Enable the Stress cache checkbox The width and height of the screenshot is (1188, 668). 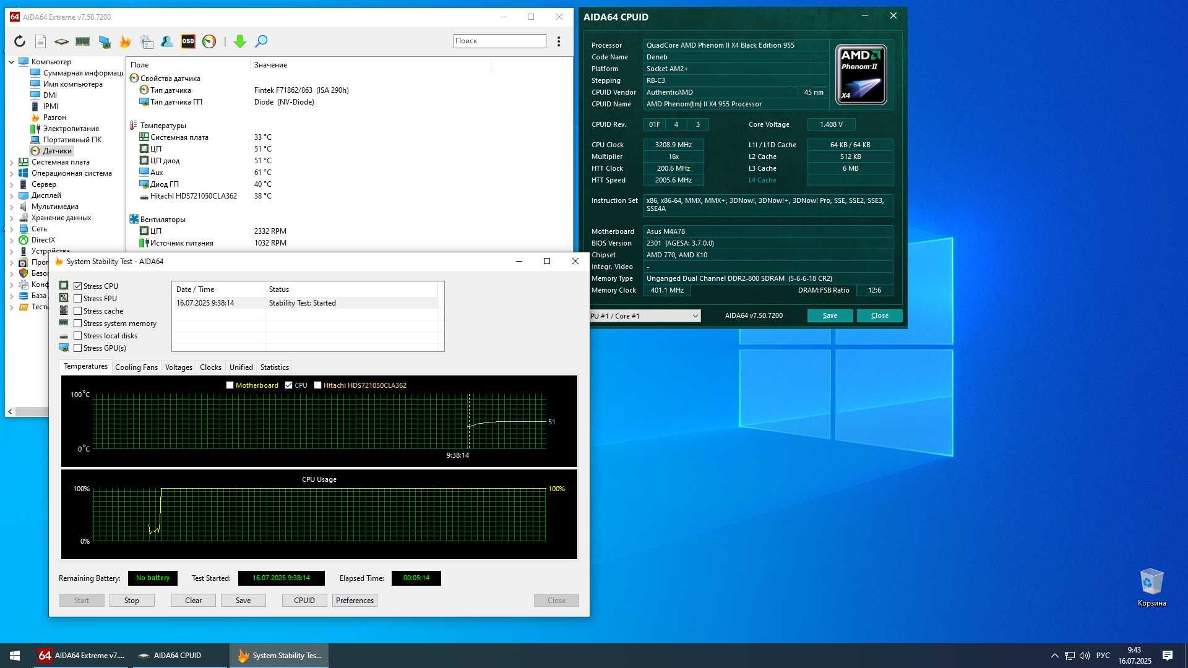[78, 311]
